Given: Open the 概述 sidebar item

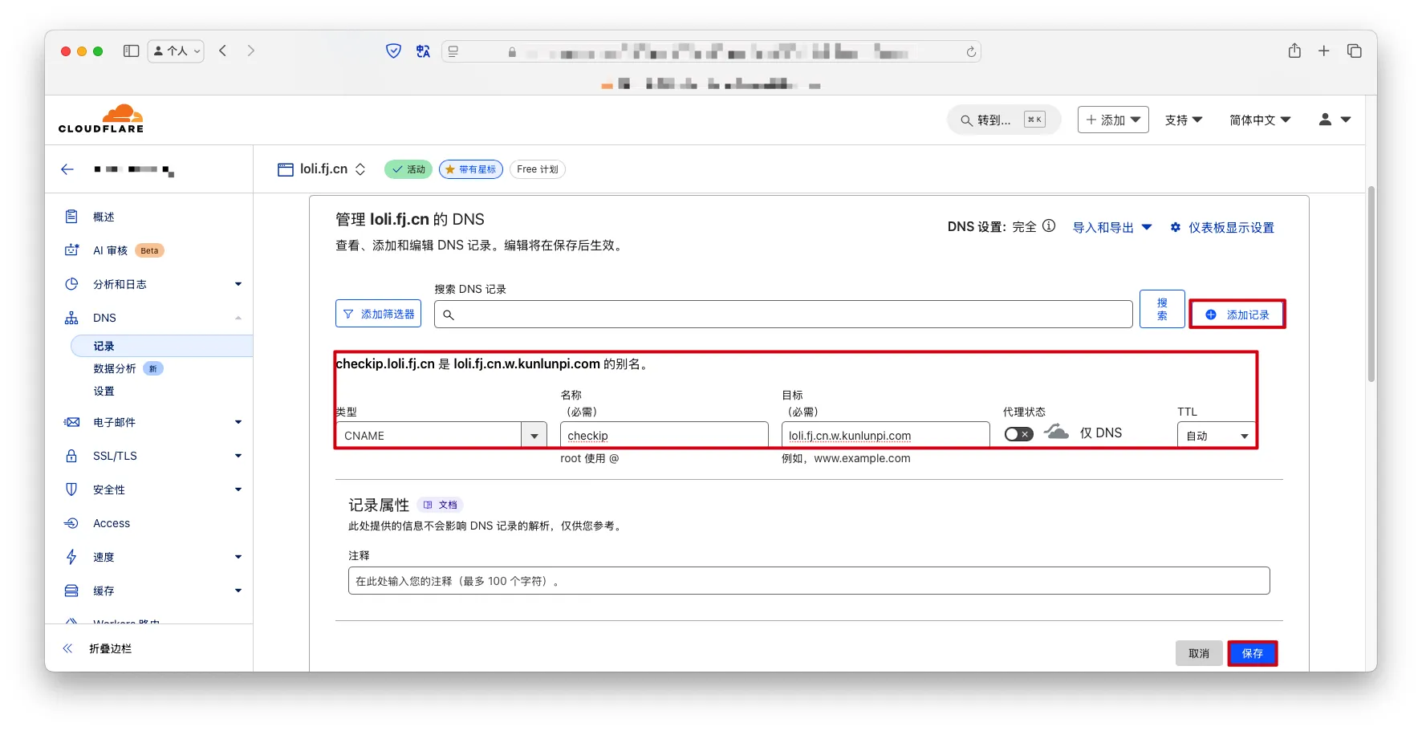Looking at the screenshot, I should tap(104, 217).
